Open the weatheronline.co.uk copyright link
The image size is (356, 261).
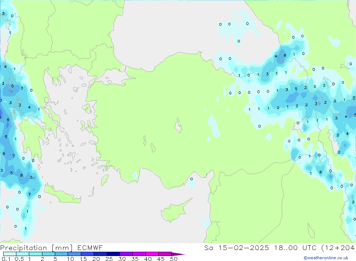point(326,258)
